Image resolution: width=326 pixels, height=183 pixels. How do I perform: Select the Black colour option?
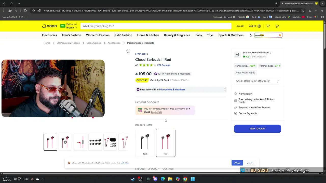(x=145, y=143)
